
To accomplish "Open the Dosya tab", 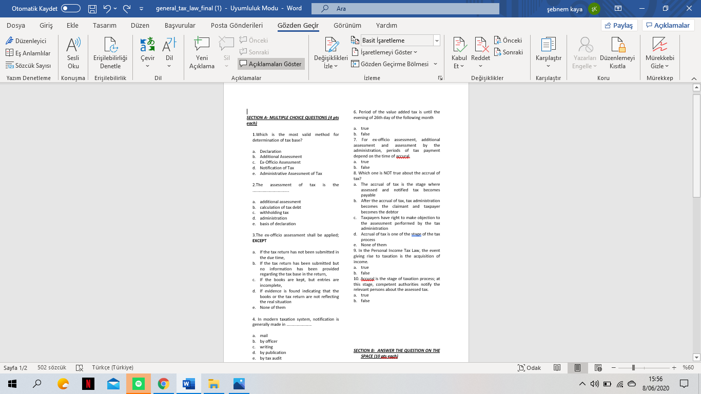I will (16, 26).
